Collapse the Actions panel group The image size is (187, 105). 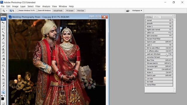173,15
